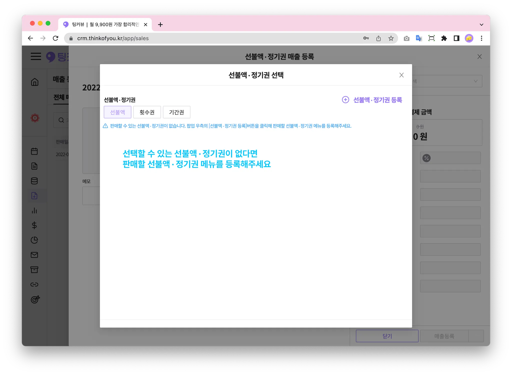Select the 선불액 filter option
This screenshot has height=375, width=512.
coord(117,112)
